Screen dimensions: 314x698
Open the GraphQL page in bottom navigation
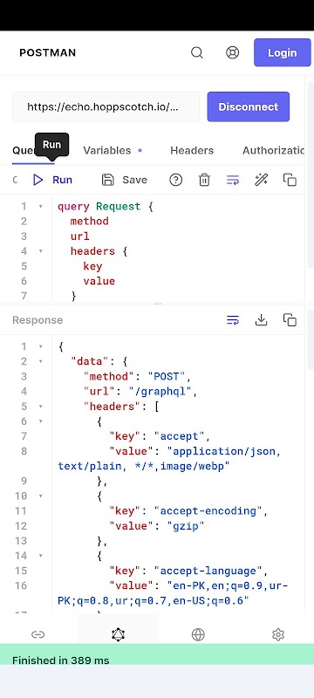click(x=118, y=634)
